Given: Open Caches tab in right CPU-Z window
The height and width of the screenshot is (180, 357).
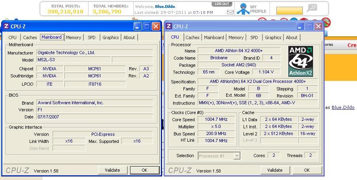Looking at the screenshot, I should click(x=193, y=37).
